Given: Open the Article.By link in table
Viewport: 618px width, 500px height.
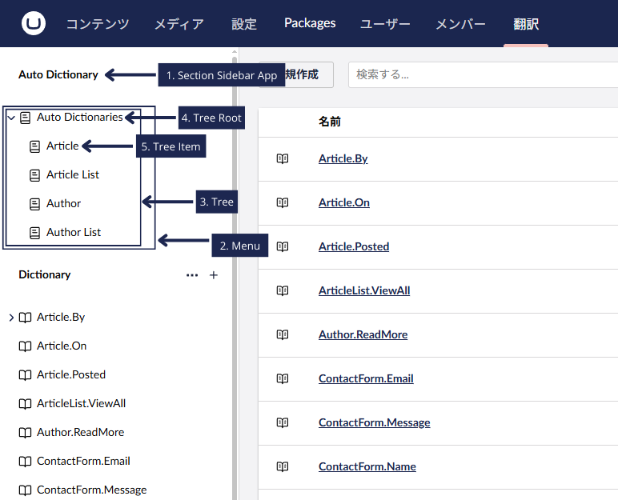Looking at the screenshot, I should [343, 158].
